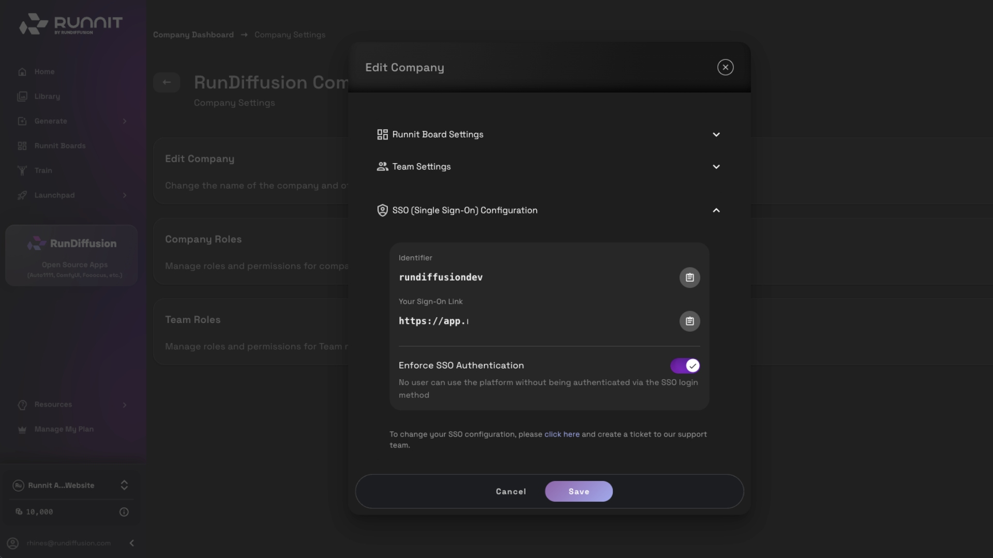Click the Save button
Image resolution: width=993 pixels, height=558 pixels.
pyautogui.click(x=579, y=492)
